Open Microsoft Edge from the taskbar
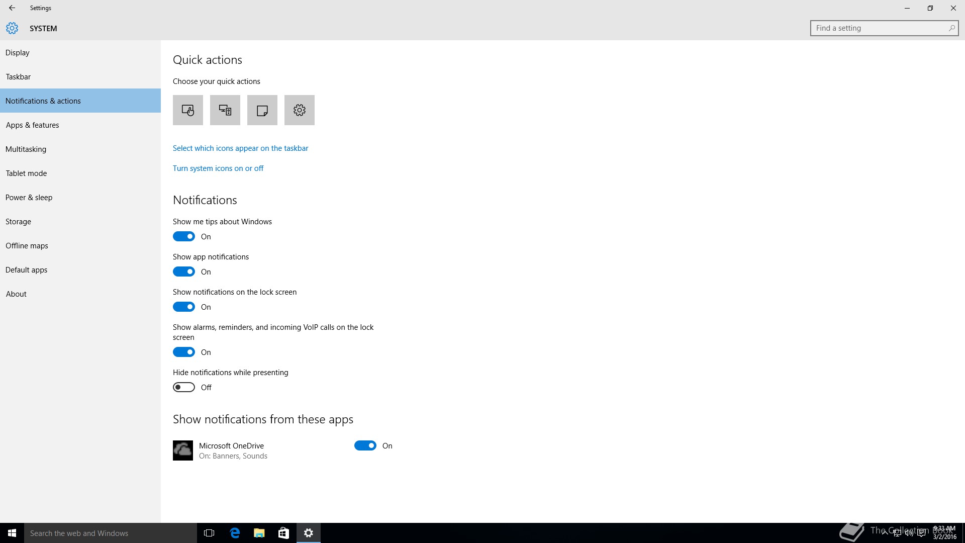 click(235, 533)
